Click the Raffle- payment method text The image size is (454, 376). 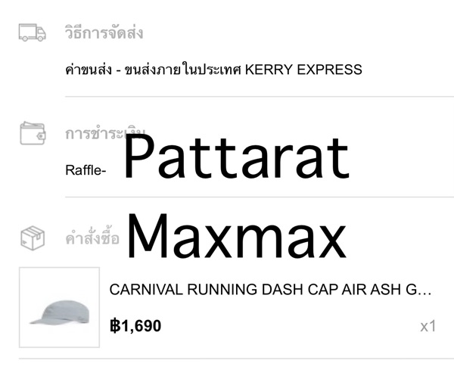86,169
